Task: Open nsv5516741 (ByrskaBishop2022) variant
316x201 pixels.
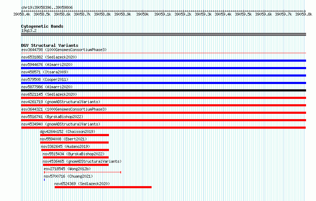Action: pos(52,117)
